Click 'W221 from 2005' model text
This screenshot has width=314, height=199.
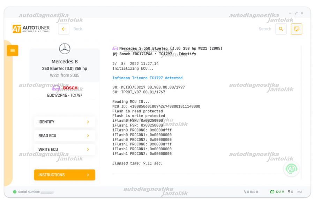coord(65,75)
